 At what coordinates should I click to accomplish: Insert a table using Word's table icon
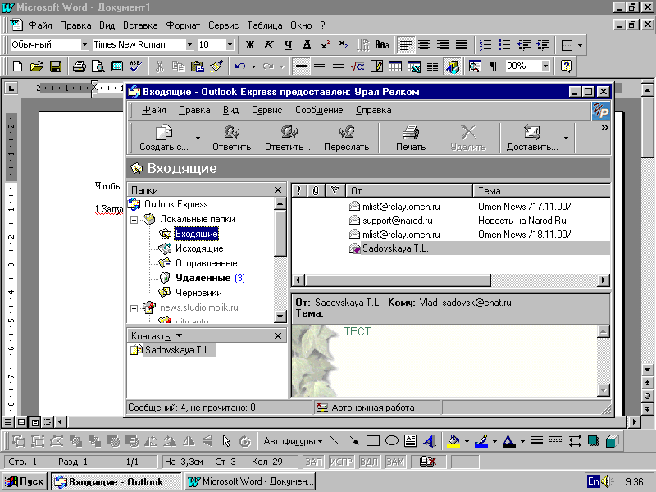click(395, 66)
